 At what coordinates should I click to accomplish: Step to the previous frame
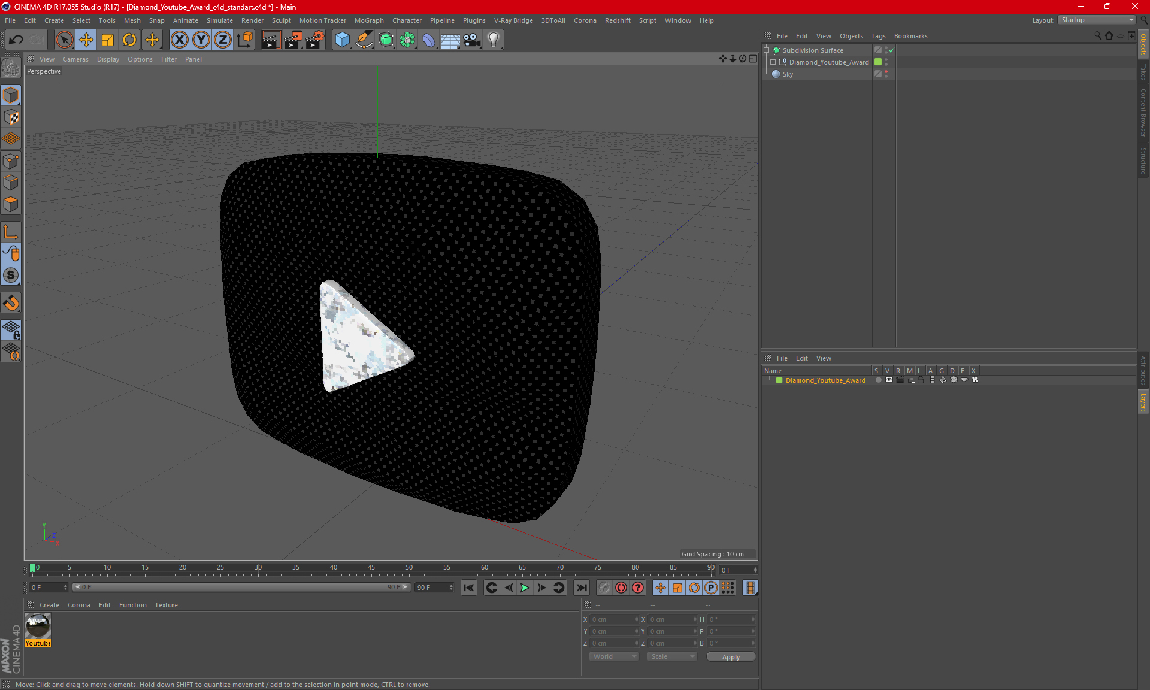tap(508, 588)
